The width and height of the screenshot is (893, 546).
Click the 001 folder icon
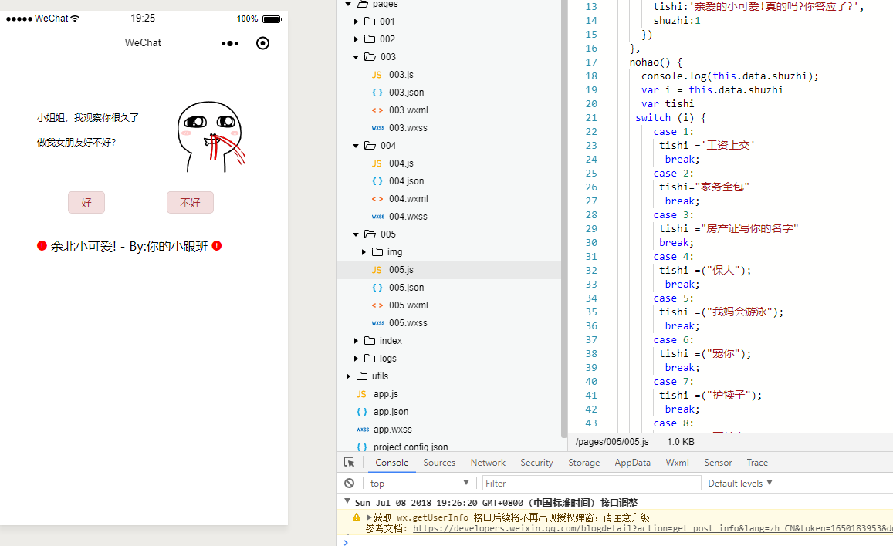(370, 22)
